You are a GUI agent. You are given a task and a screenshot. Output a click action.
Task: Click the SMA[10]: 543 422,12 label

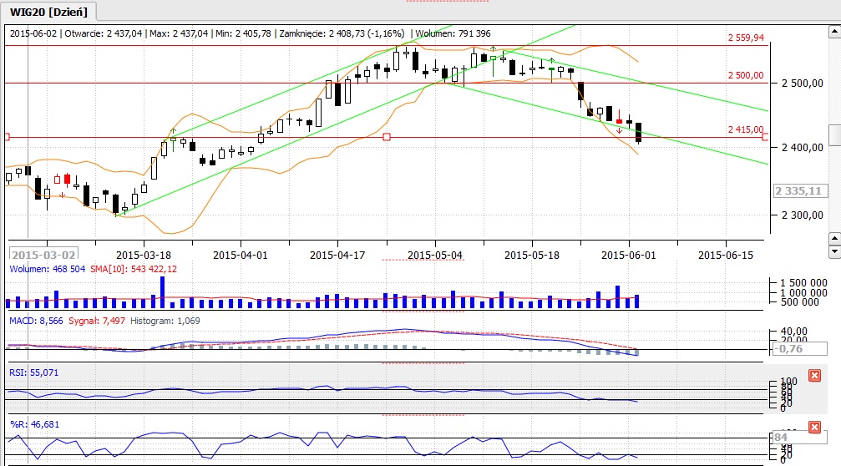pos(134,269)
